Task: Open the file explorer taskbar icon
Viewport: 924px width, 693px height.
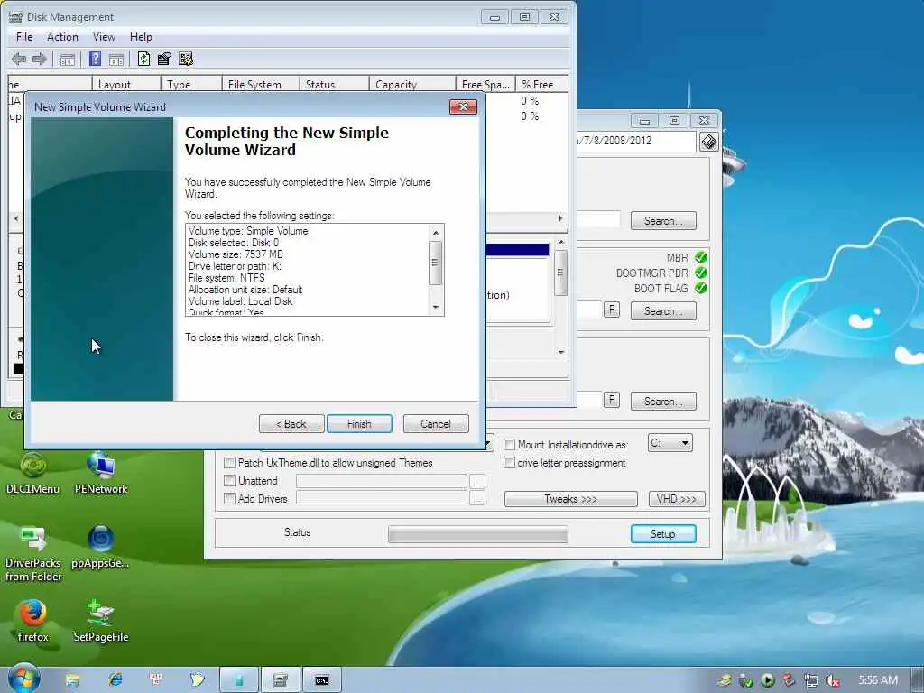Action: pos(72,680)
